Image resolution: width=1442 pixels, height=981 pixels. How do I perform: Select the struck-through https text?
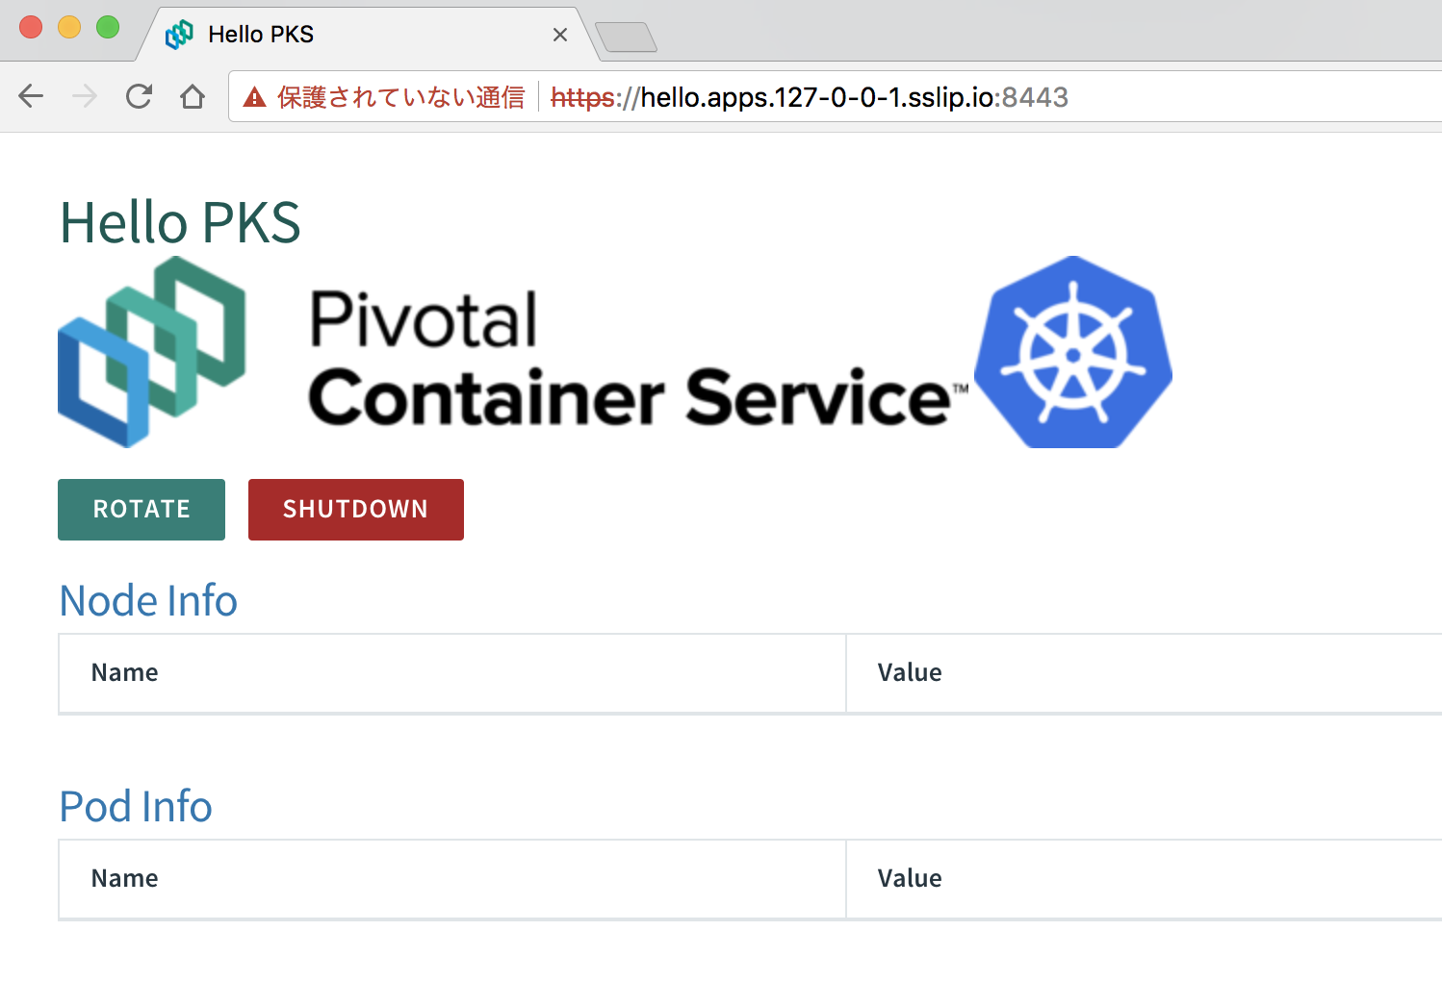tap(581, 96)
